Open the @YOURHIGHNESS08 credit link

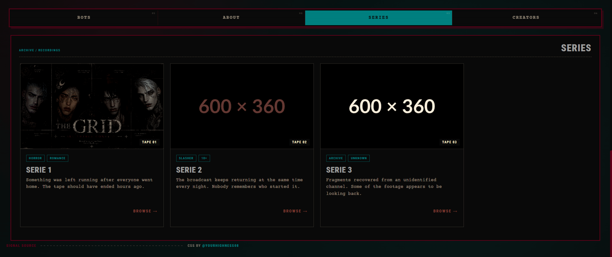pyautogui.click(x=220, y=246)
